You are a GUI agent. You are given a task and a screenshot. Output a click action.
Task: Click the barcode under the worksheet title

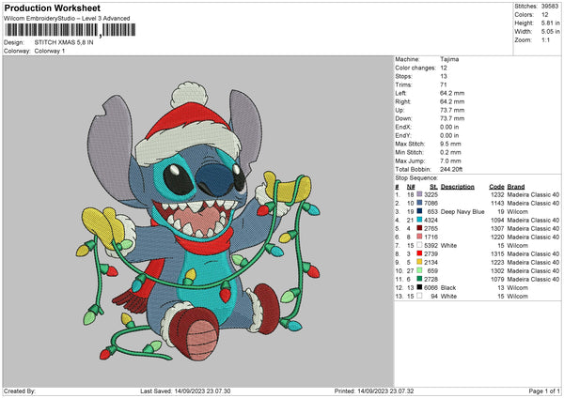click(x=70, y=30)
